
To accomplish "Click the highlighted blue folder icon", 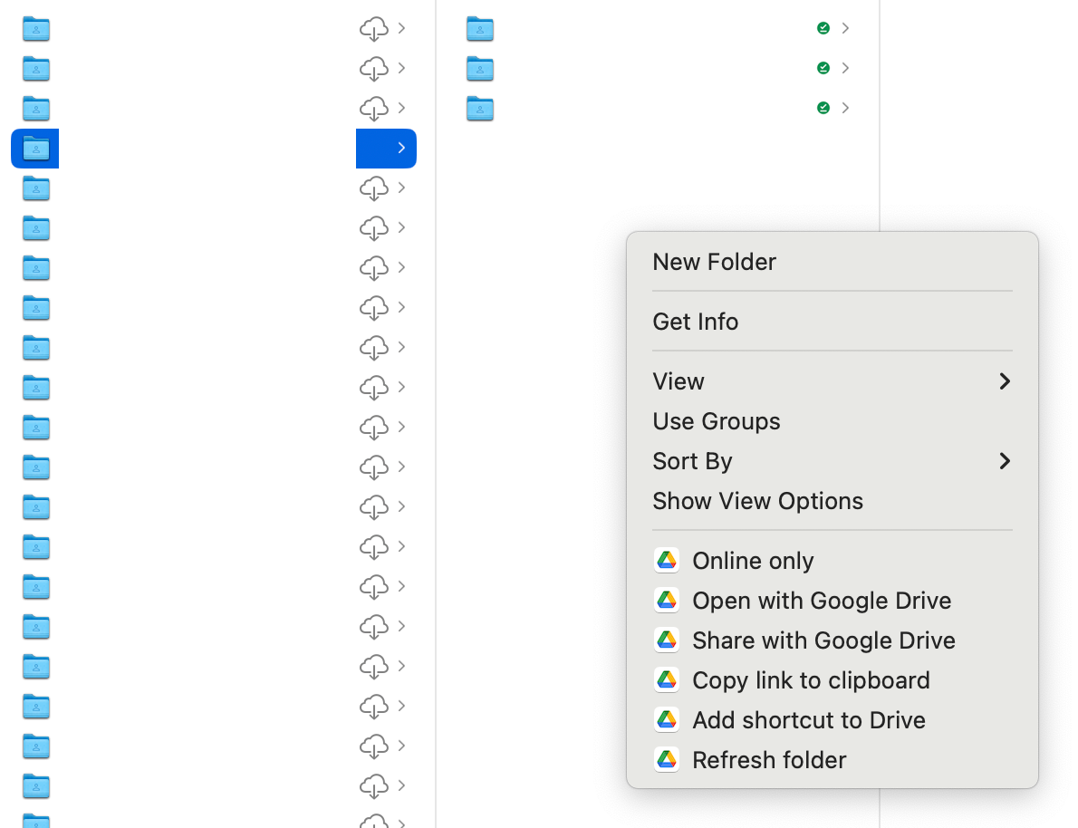I will [35, 148].
